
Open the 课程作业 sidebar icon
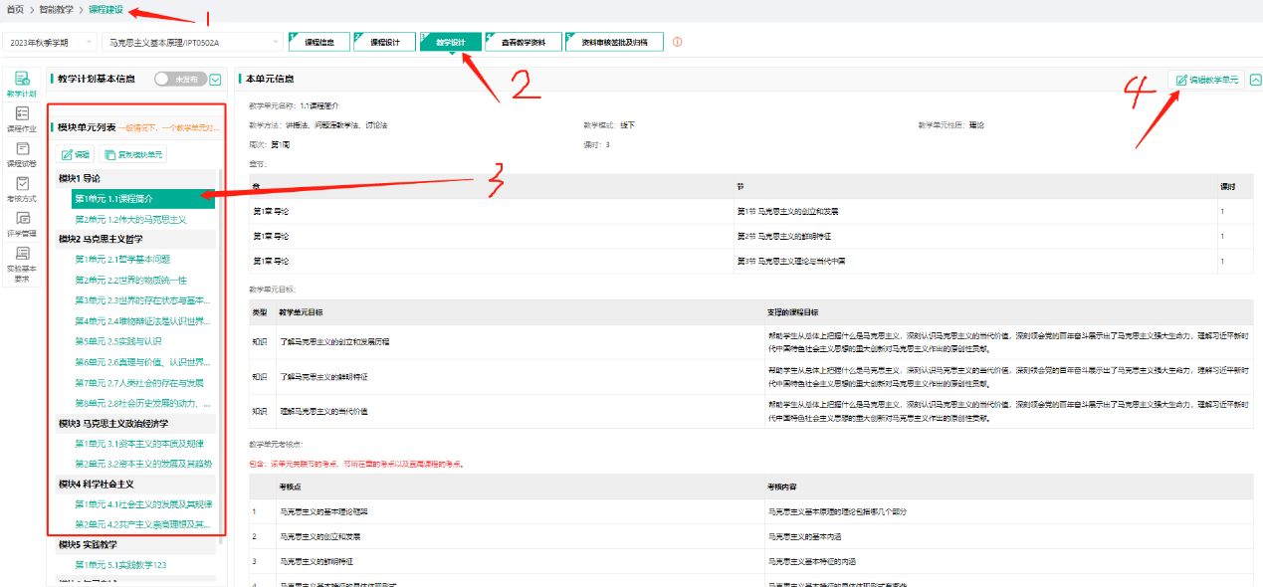click(x=21, y=118)
